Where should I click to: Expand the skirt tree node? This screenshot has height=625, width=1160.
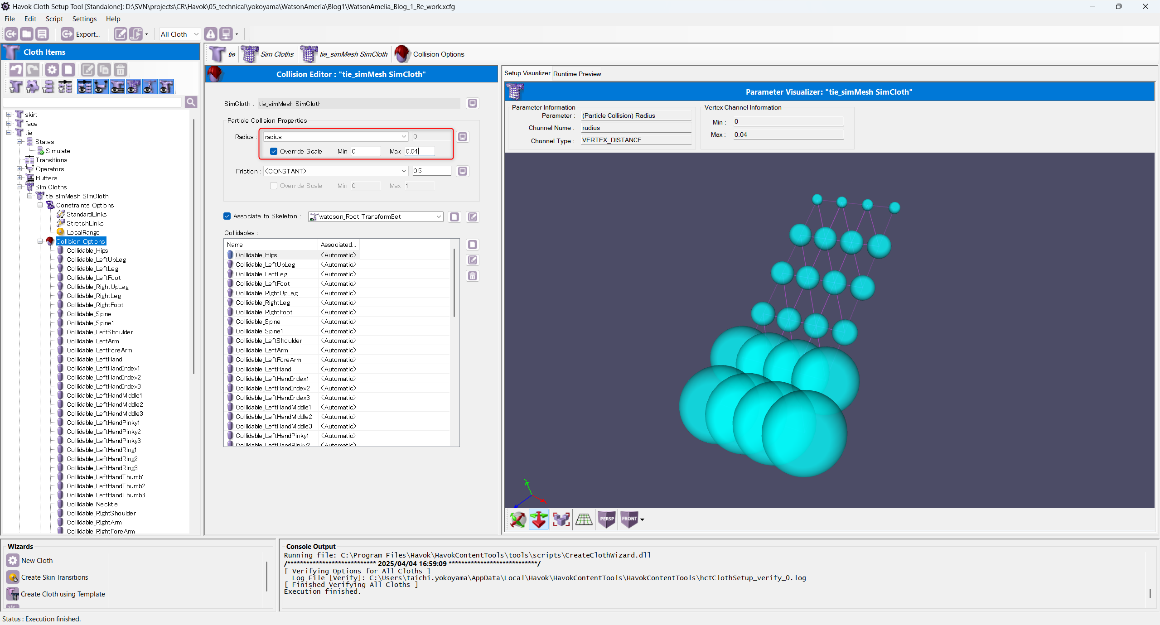coord(9,115)
